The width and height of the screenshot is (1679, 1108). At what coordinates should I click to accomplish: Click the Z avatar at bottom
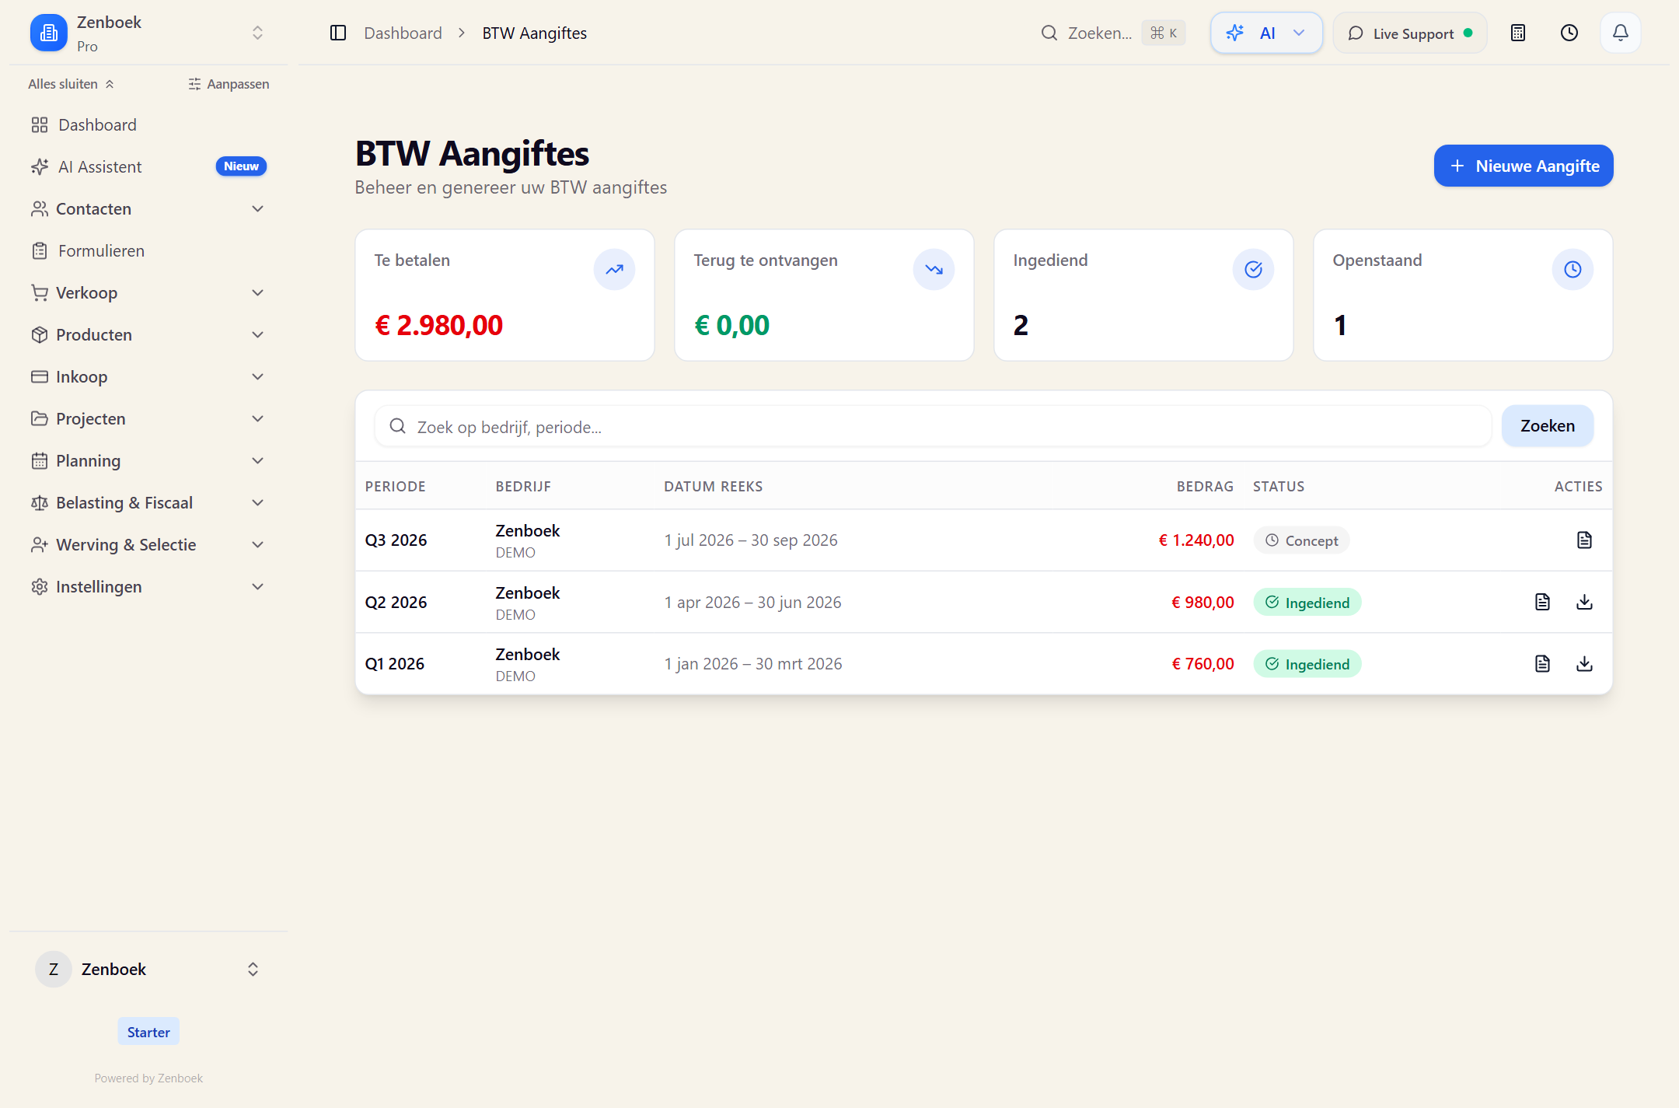click(54, 969)
